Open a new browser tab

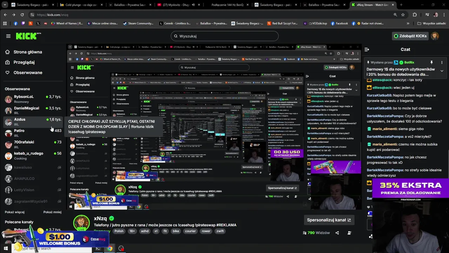[401, 5]
